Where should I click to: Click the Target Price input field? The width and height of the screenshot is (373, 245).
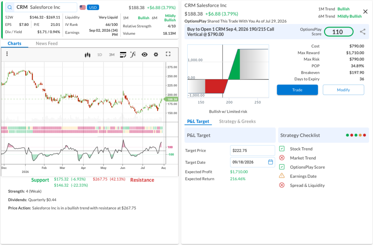[252, 151]
